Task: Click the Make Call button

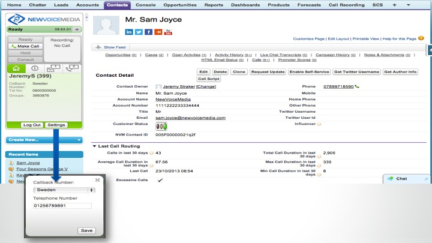Action: pos(25,46)
